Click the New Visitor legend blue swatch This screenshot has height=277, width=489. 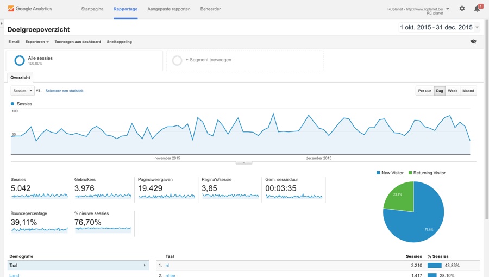[x=378, y=173]
